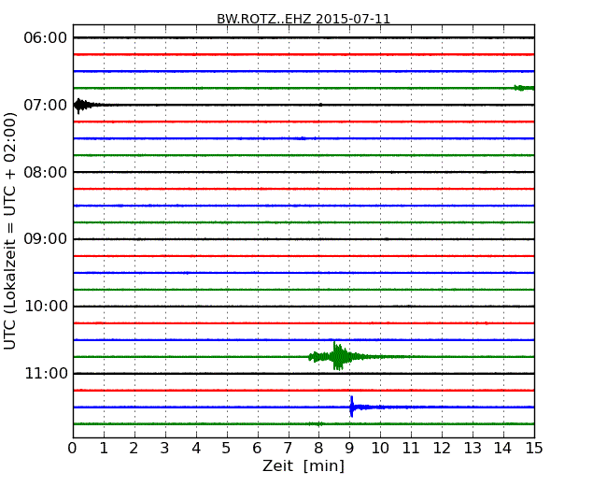Click the large green seismic event near 10:45
The width and height of the screenshot is (607, 486).
(337, 356)
